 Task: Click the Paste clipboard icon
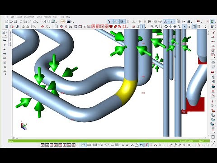point(29,22)
